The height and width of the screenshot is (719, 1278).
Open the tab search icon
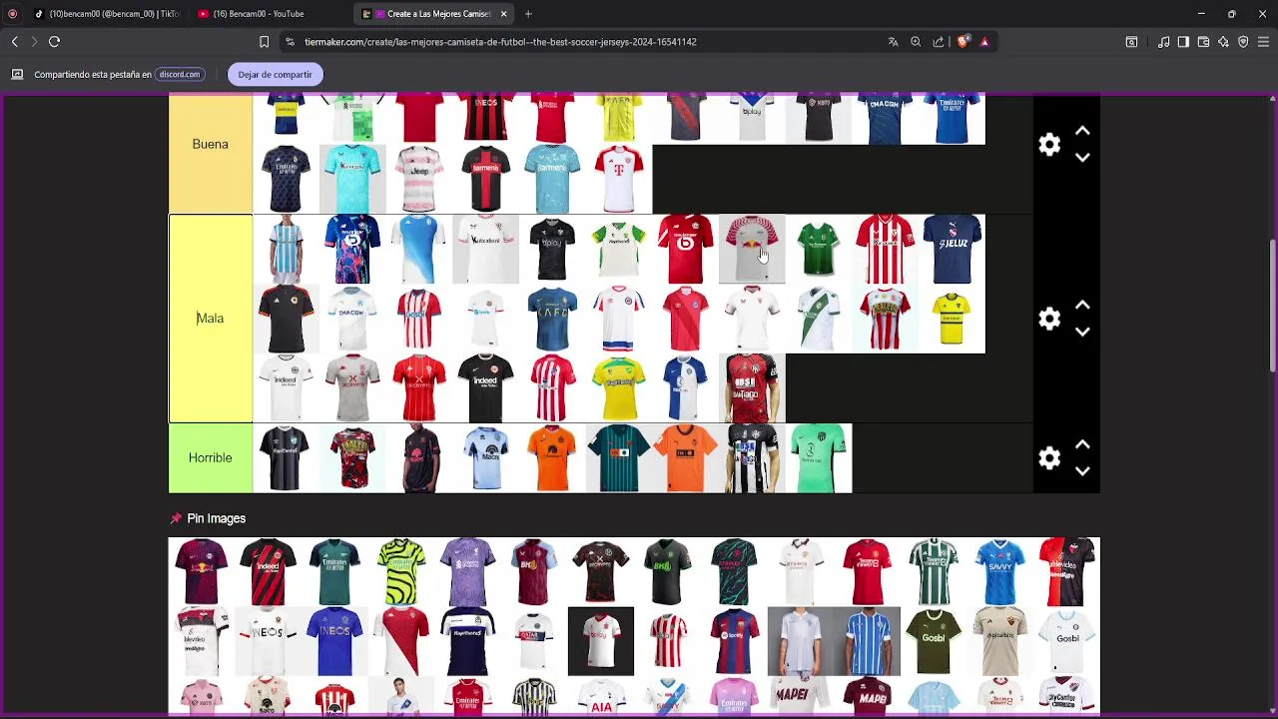pos(1131,42)
